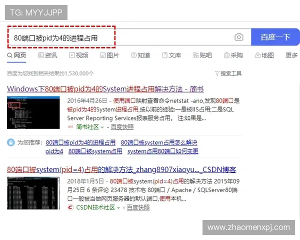This screenshot has height=240, width=300.
Task: Expand the CSDN技术社区 dropdown arrow
Action: pos(118,208)
